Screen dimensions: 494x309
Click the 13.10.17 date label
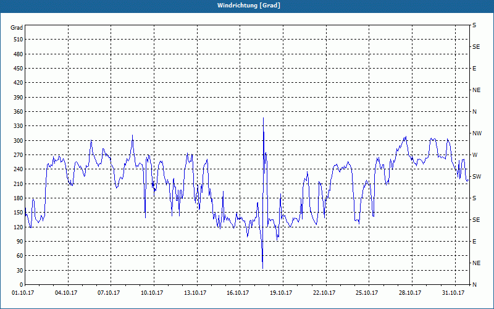195,293
